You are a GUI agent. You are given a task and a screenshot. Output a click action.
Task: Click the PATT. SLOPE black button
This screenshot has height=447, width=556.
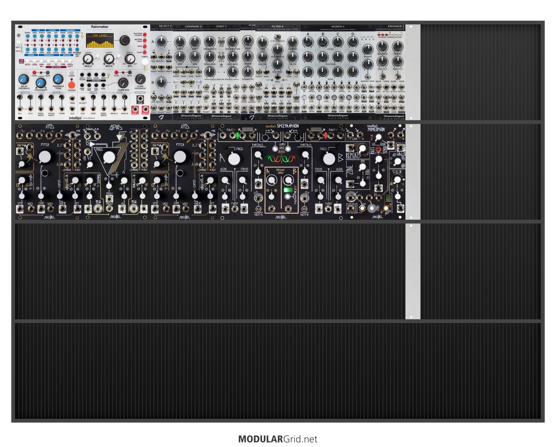tap(82, 75)
